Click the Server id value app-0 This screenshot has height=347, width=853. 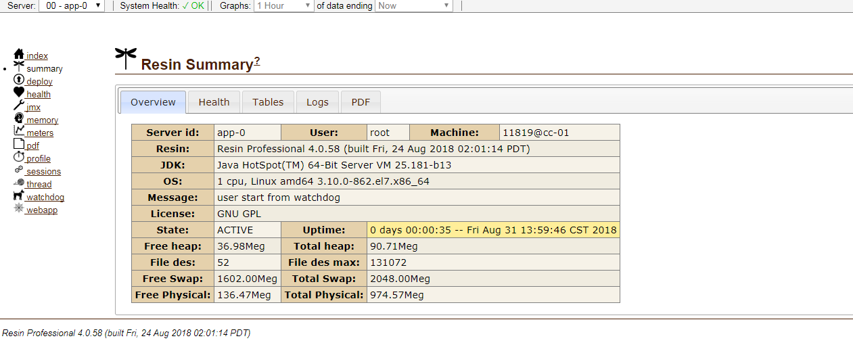[x=247, y=133]
